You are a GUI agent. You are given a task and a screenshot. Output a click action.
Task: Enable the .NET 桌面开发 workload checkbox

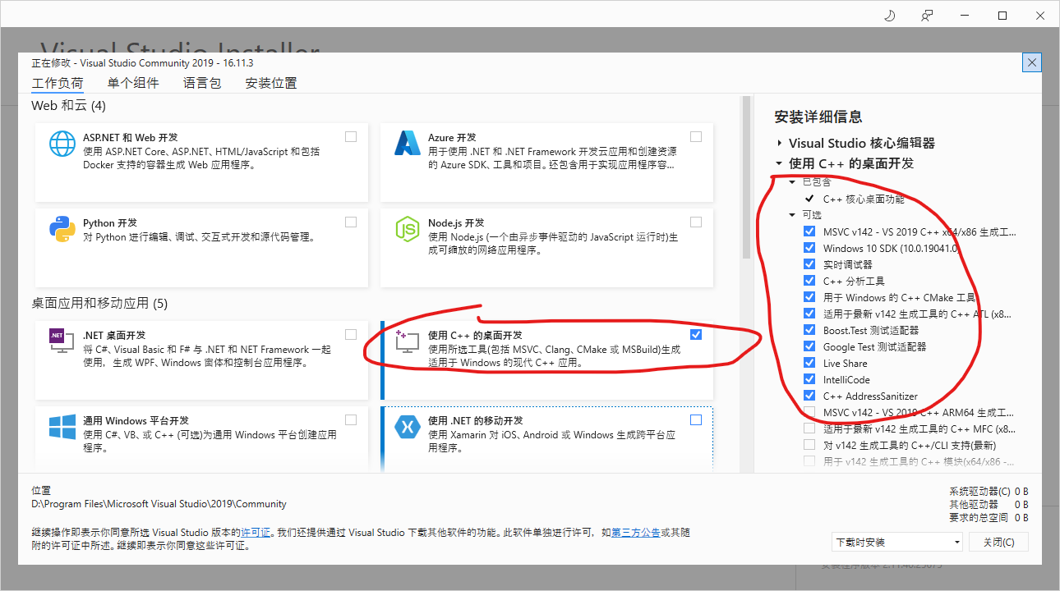coord(351,334)
